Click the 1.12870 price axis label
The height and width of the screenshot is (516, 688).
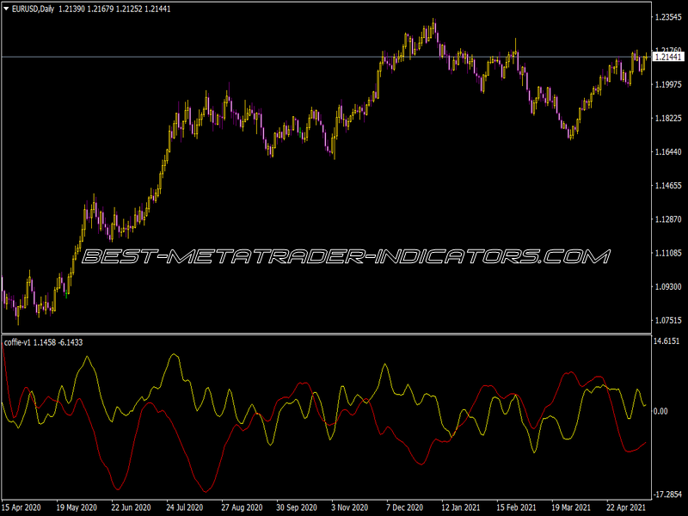coord(668,219)
